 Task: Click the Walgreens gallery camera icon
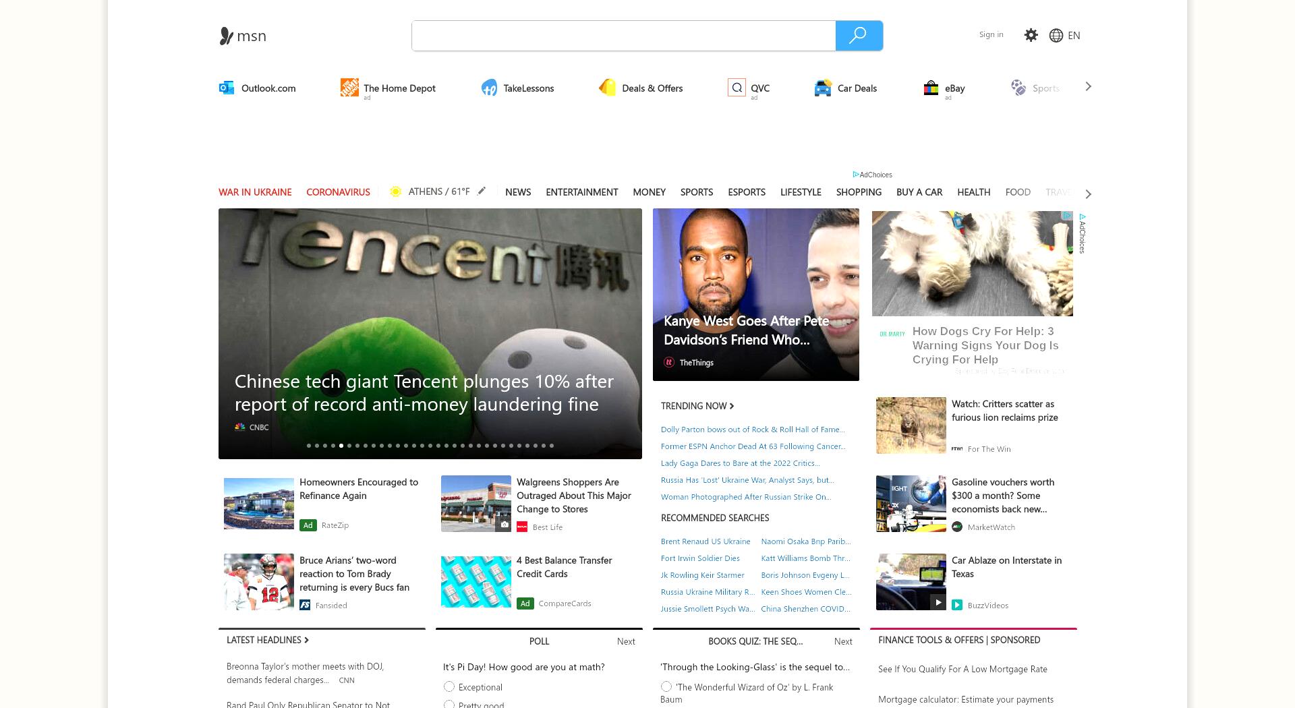(503, 524)
